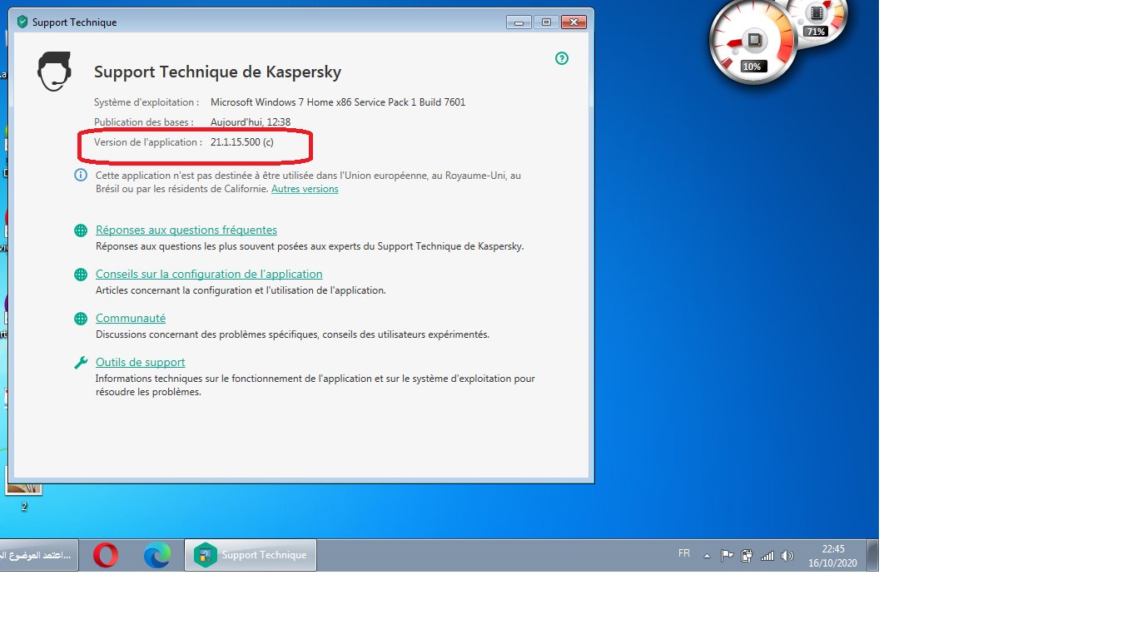Open the Autres versions link
Screen dimensions: 1137x639
tap(305, 189)
